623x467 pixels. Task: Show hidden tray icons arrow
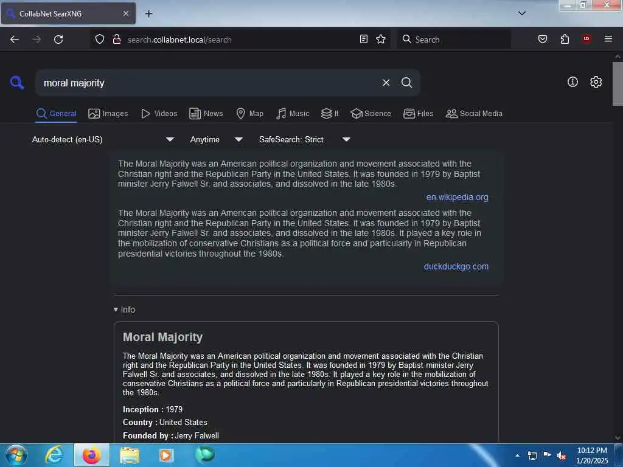click(517, 455)
